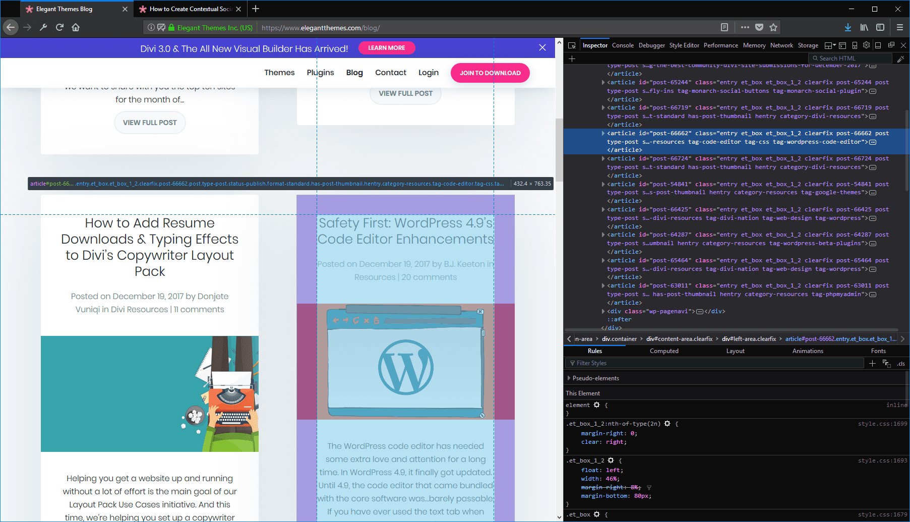This screenshot has height=522, width=910.
Task: Open the DevTools settings gear
Action: (x=866, y=45)
